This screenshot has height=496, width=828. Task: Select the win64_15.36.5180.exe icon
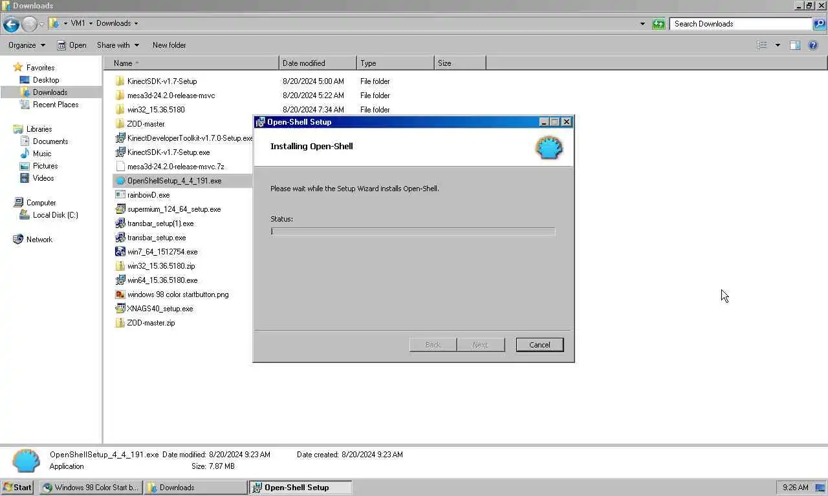point(120,280)
